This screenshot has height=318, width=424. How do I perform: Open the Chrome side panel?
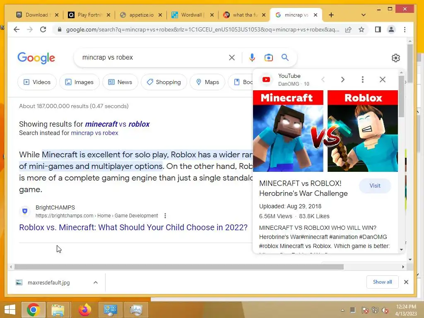(x=378, y=29)
